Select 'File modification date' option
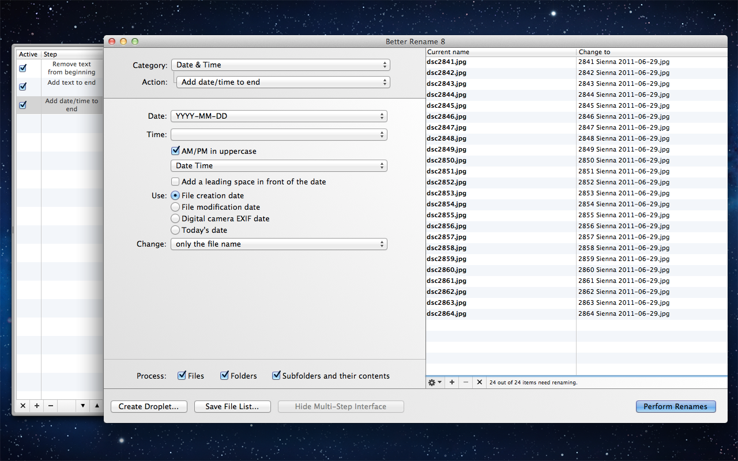The width and height of the screenshot is (738, 461). tap(176, 207)
